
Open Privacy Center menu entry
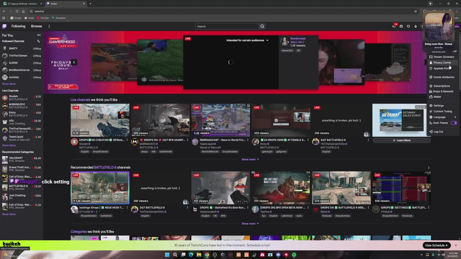442,63
